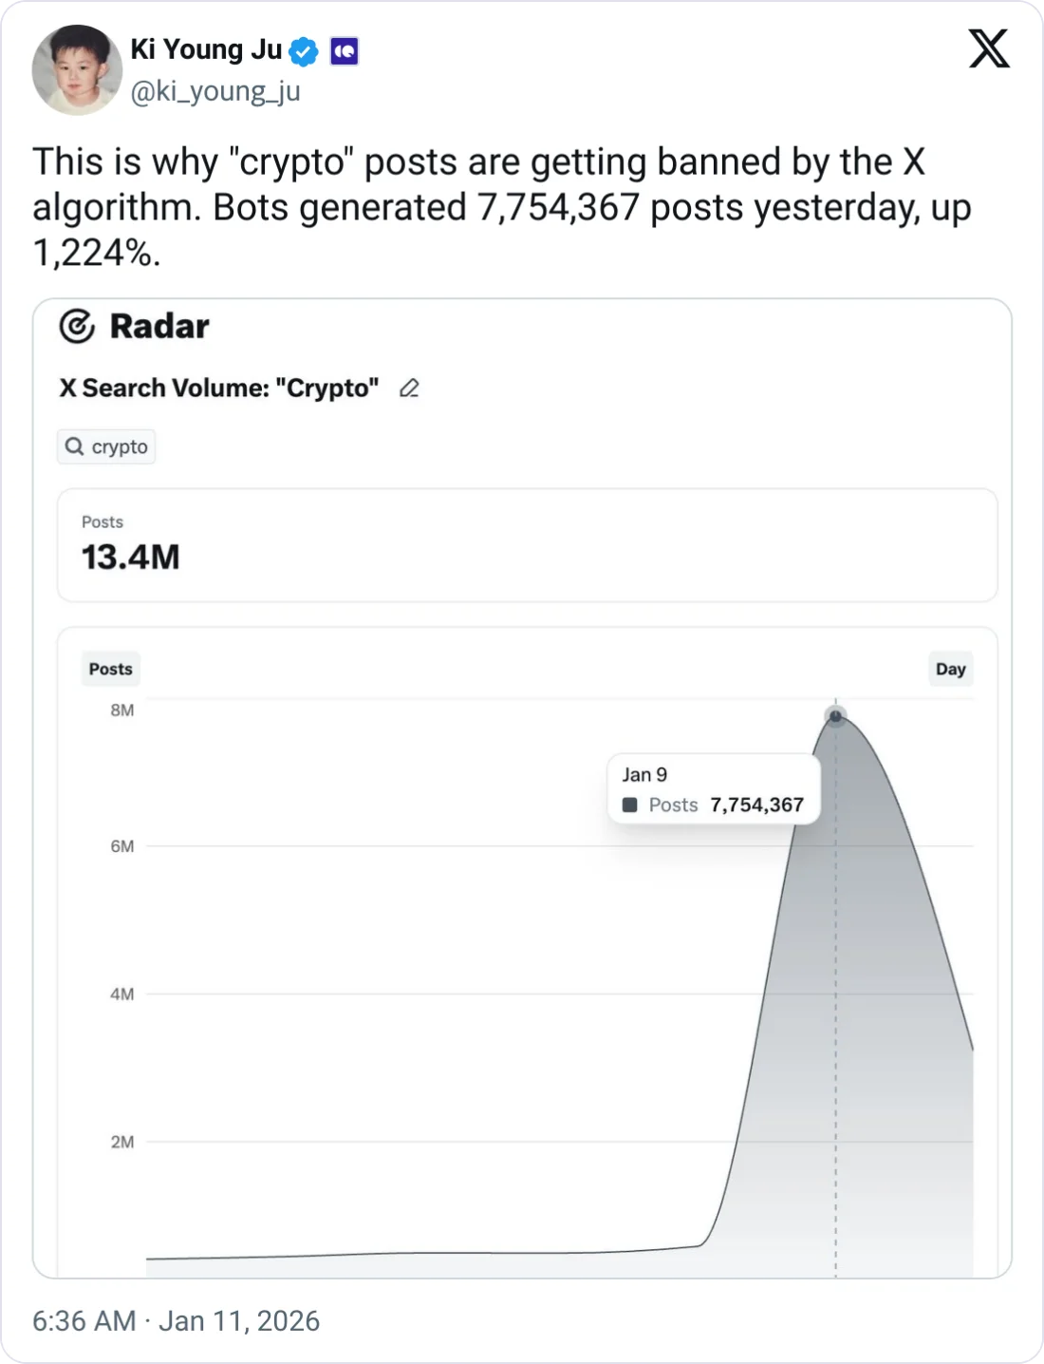Select the 13.4M Posts summary card

pos(527,545)
